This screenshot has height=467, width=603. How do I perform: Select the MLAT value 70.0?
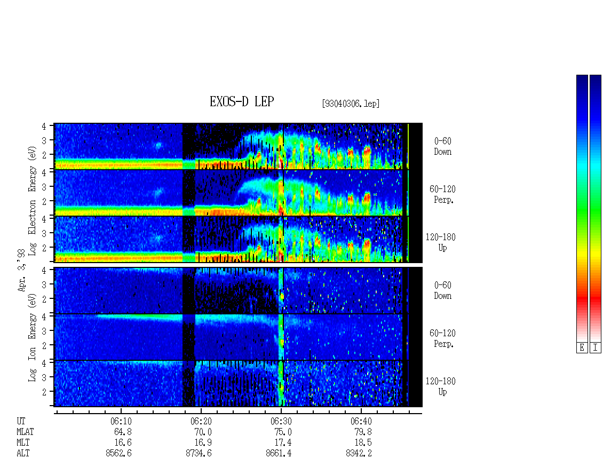[203, 432]
